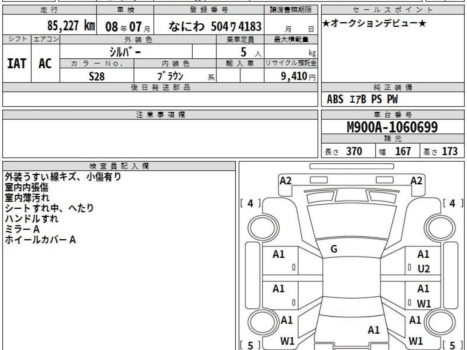Click the windshield shape in the car diagram
The image size is (467, 350).
(x=349, y=222)
